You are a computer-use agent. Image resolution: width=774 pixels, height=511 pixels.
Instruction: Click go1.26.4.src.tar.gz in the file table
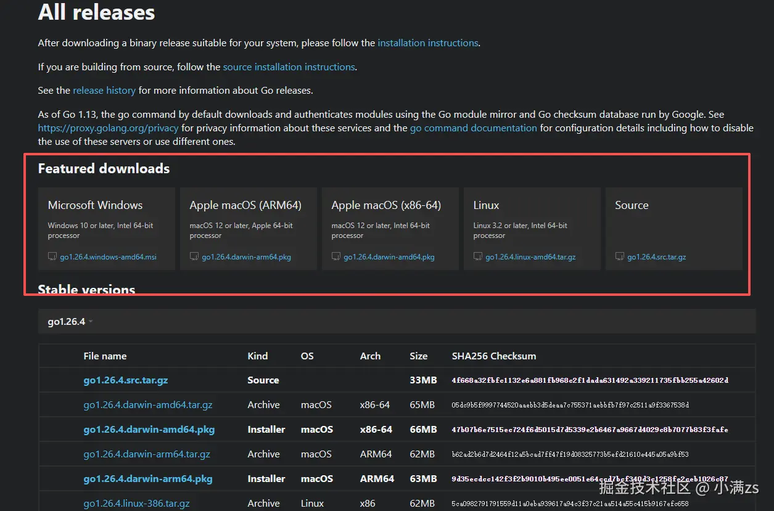[x=126, y=380]
